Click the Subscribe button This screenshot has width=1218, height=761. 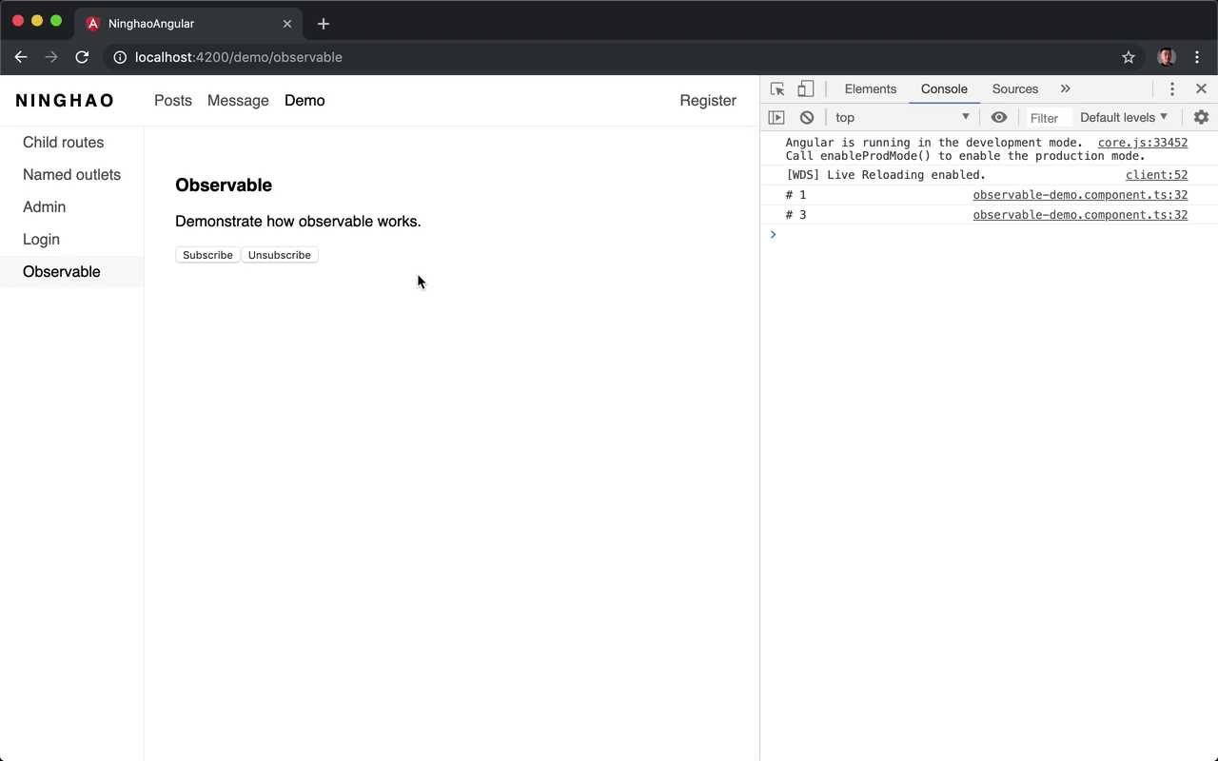[207, 254]
